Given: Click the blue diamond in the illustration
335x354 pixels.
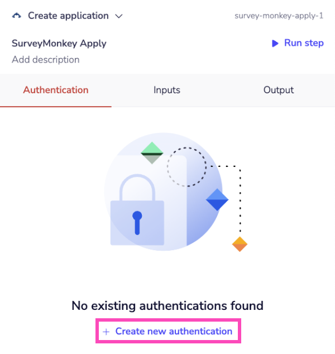Looking at the screenshot, I should point(217,199).
